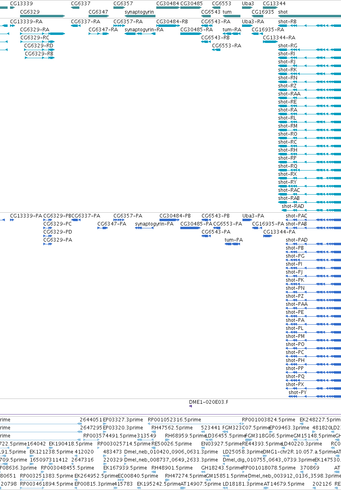Select the shot-PAA protein label

pos(297,304)
